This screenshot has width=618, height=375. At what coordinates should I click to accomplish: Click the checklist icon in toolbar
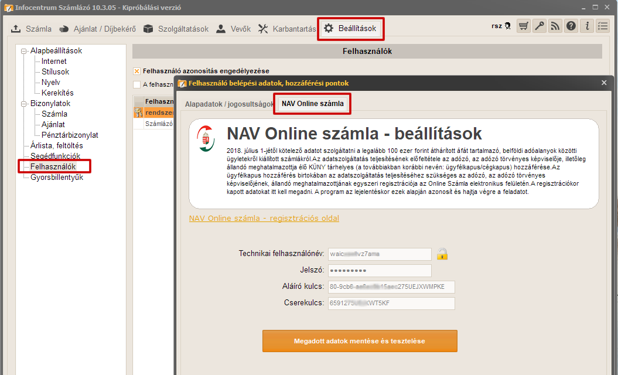pos(603,26)
